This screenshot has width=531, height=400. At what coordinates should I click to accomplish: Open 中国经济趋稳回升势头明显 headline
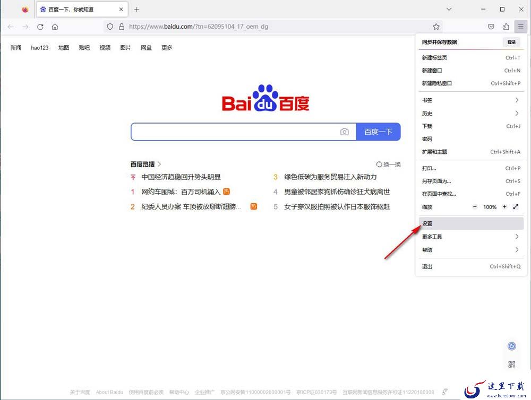click(181, 177)
